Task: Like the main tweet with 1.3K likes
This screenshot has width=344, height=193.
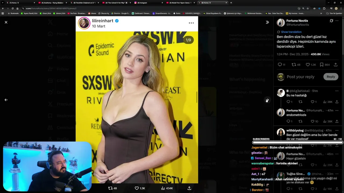Action: [311, 65]
